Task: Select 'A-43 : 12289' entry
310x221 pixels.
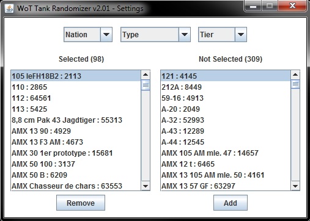Action: (x=226, y=131)
